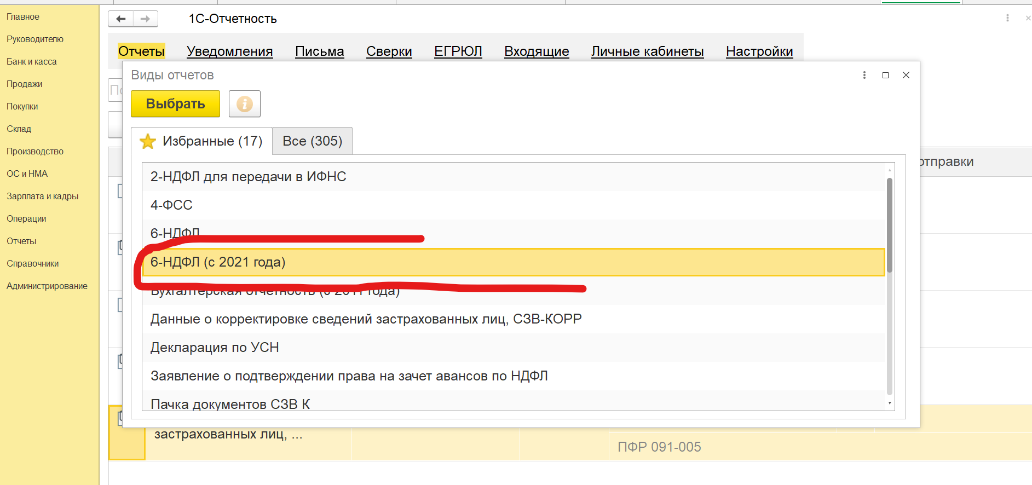Click the Выбрать button
This screenshot has width=1032, height=485.
pyautogui.click(x=175, y=103)
